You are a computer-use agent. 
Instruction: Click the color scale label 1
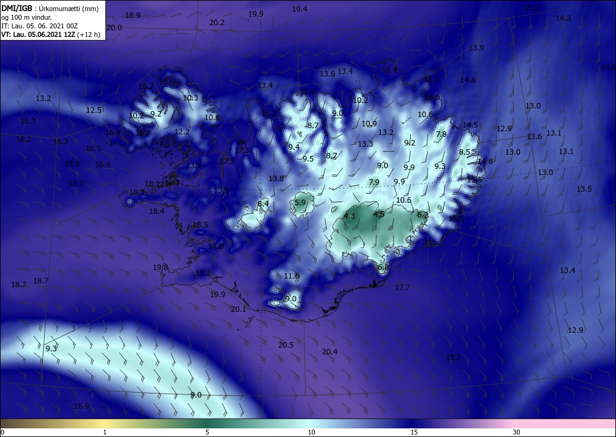[x=105, y=432]
